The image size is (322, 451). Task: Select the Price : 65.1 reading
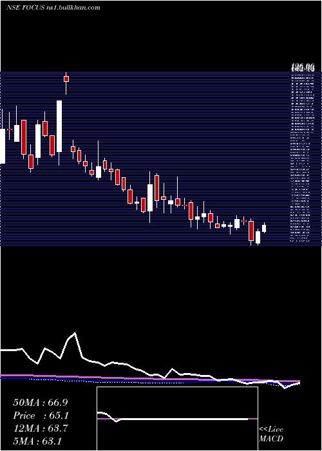[41, 416]
